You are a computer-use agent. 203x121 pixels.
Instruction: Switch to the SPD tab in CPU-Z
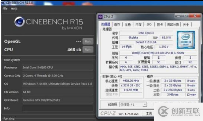click(149, 24)
